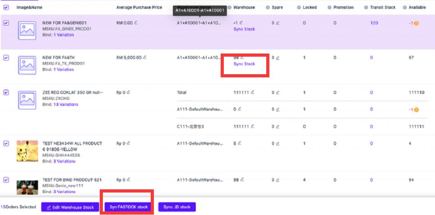Click pencil next to TEST NE3434W warehouse stock 5
This screenshot has width=435, height=215.
coord(241,143)
